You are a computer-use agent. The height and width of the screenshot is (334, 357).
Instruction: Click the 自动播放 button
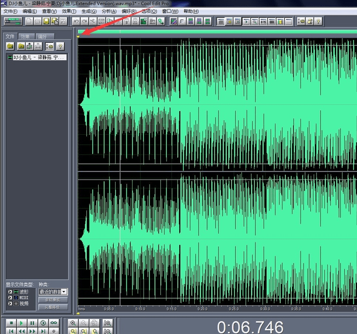(x=53, y=300)
